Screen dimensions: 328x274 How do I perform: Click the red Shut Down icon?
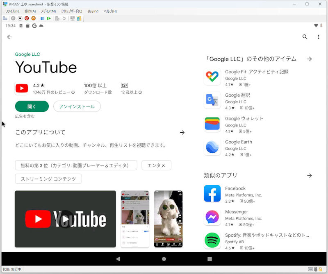(x=27, y=18)
